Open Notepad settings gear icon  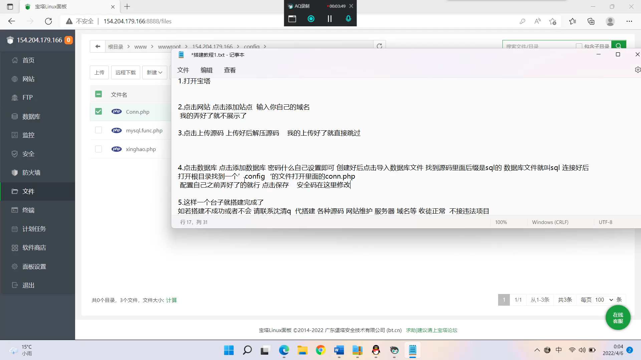pos(637,70)
